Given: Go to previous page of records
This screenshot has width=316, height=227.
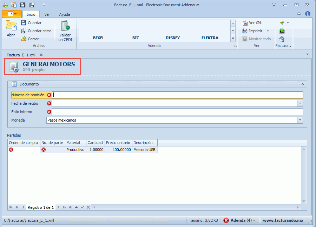Looking at the screenshot, I should tap(17, 207).
